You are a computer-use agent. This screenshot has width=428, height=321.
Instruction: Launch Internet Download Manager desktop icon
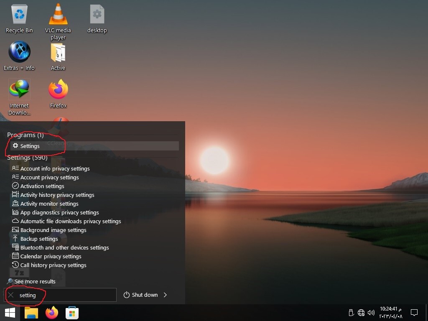click(19, 97)
